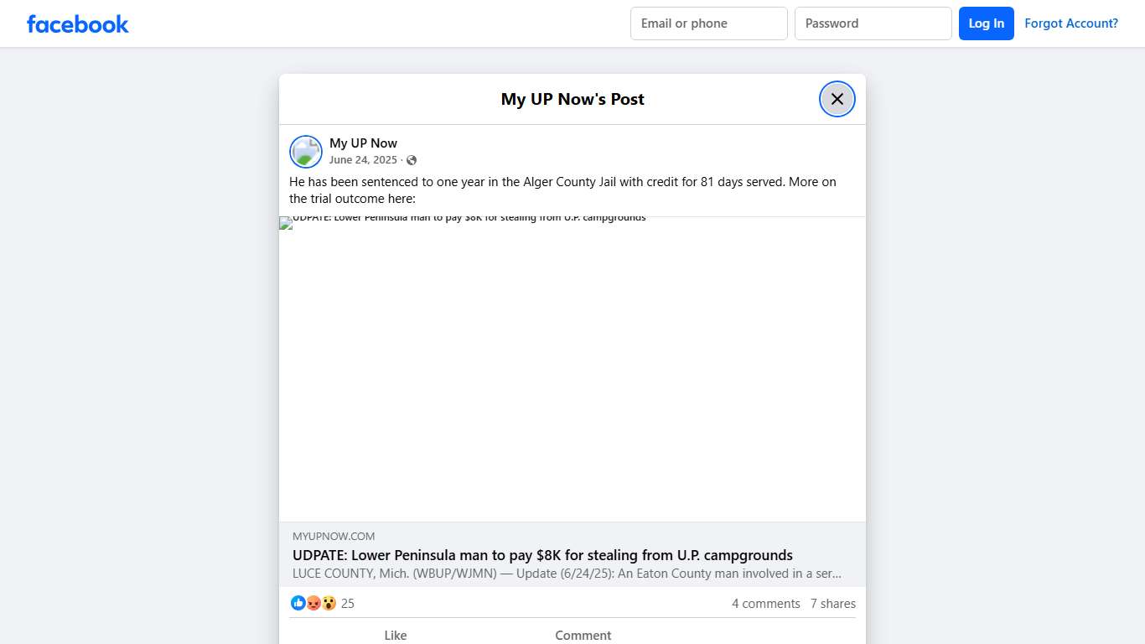Click the wow face reaction icon
The width and height of the screenshot is (1145, 644).
[x=329, y=603]
